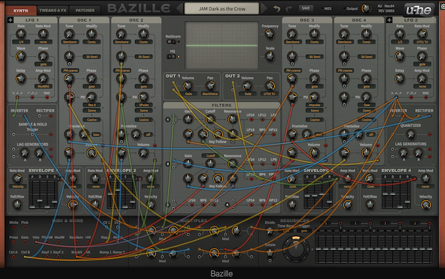Screen dimensions: 445x279
Task: Open OSC 4 Saw waveform selector
Action: tap(366, 105)
